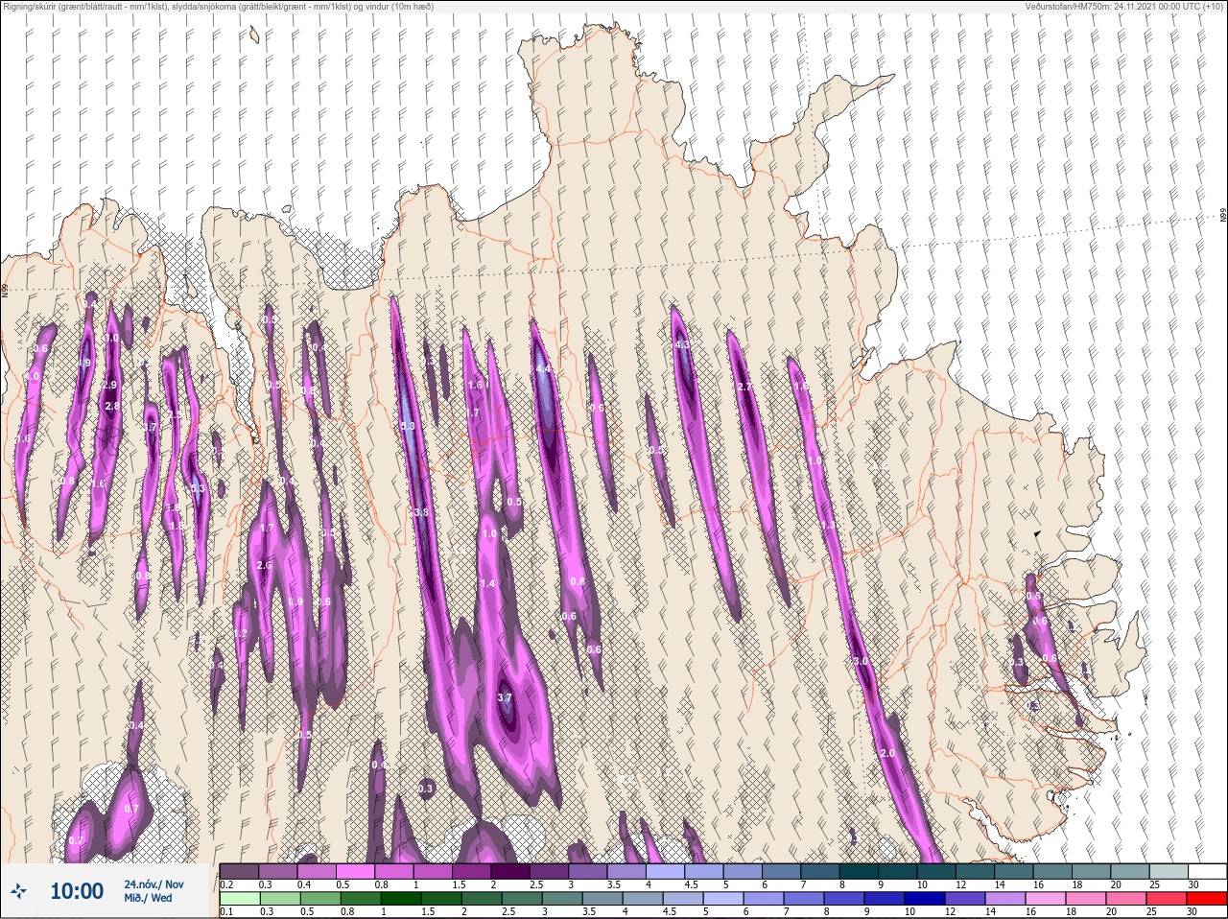The image size is (1228, 919).
Task: Click the 2.8 precipitation value on the map
Action: tap(112, 407)
